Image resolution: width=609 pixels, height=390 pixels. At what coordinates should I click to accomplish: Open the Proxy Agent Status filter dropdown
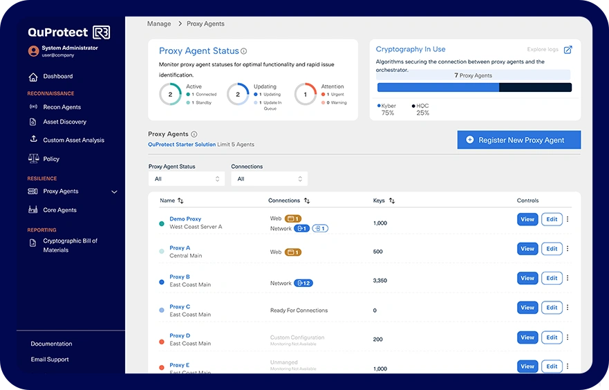(187, 178)
